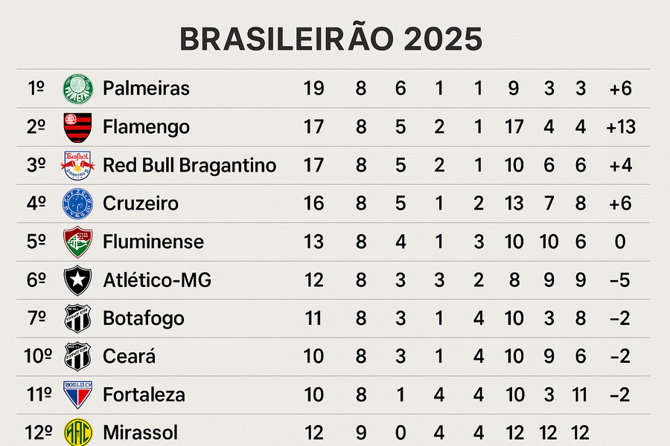The width and height of the screenshot is (670, 446).
Task: Open the Flamengo team name
Action: (x=146, y=127)
